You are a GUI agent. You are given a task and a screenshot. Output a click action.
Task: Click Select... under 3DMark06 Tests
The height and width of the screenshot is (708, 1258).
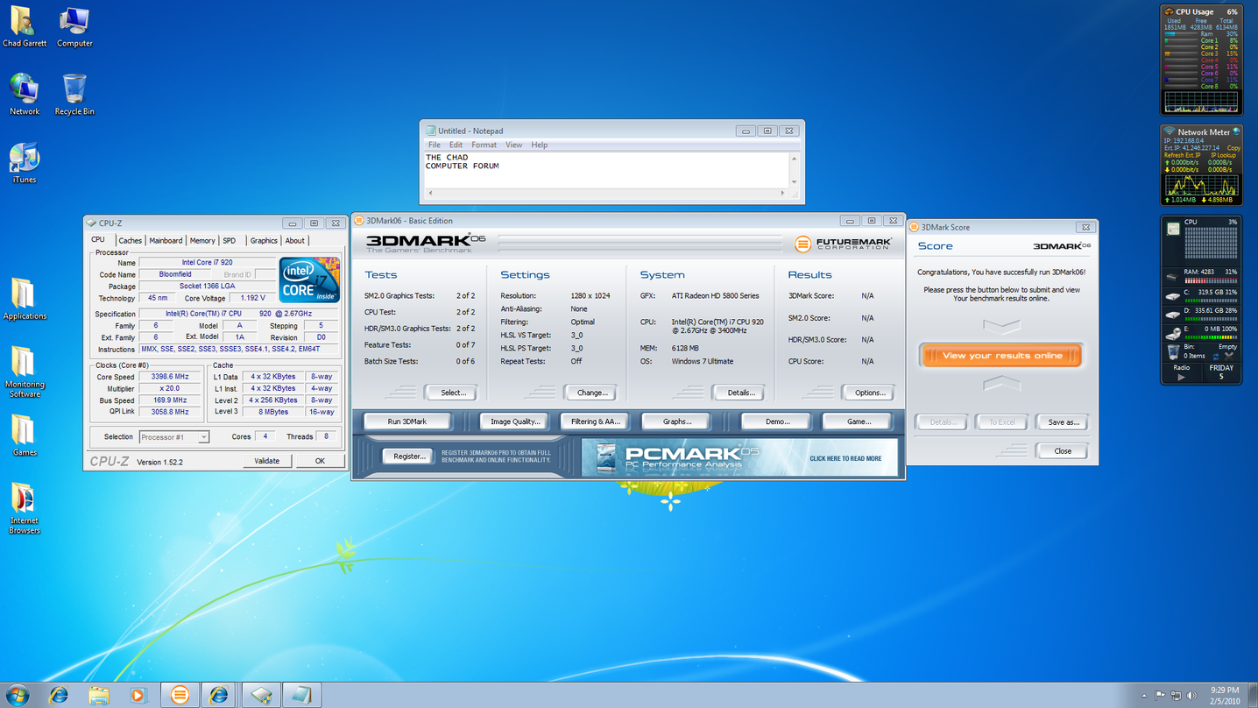click(452, 393)
